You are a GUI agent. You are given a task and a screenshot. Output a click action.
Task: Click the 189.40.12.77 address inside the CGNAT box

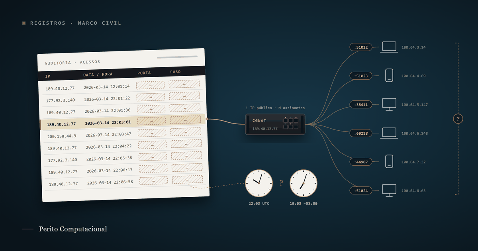click(x=265, y=129)
